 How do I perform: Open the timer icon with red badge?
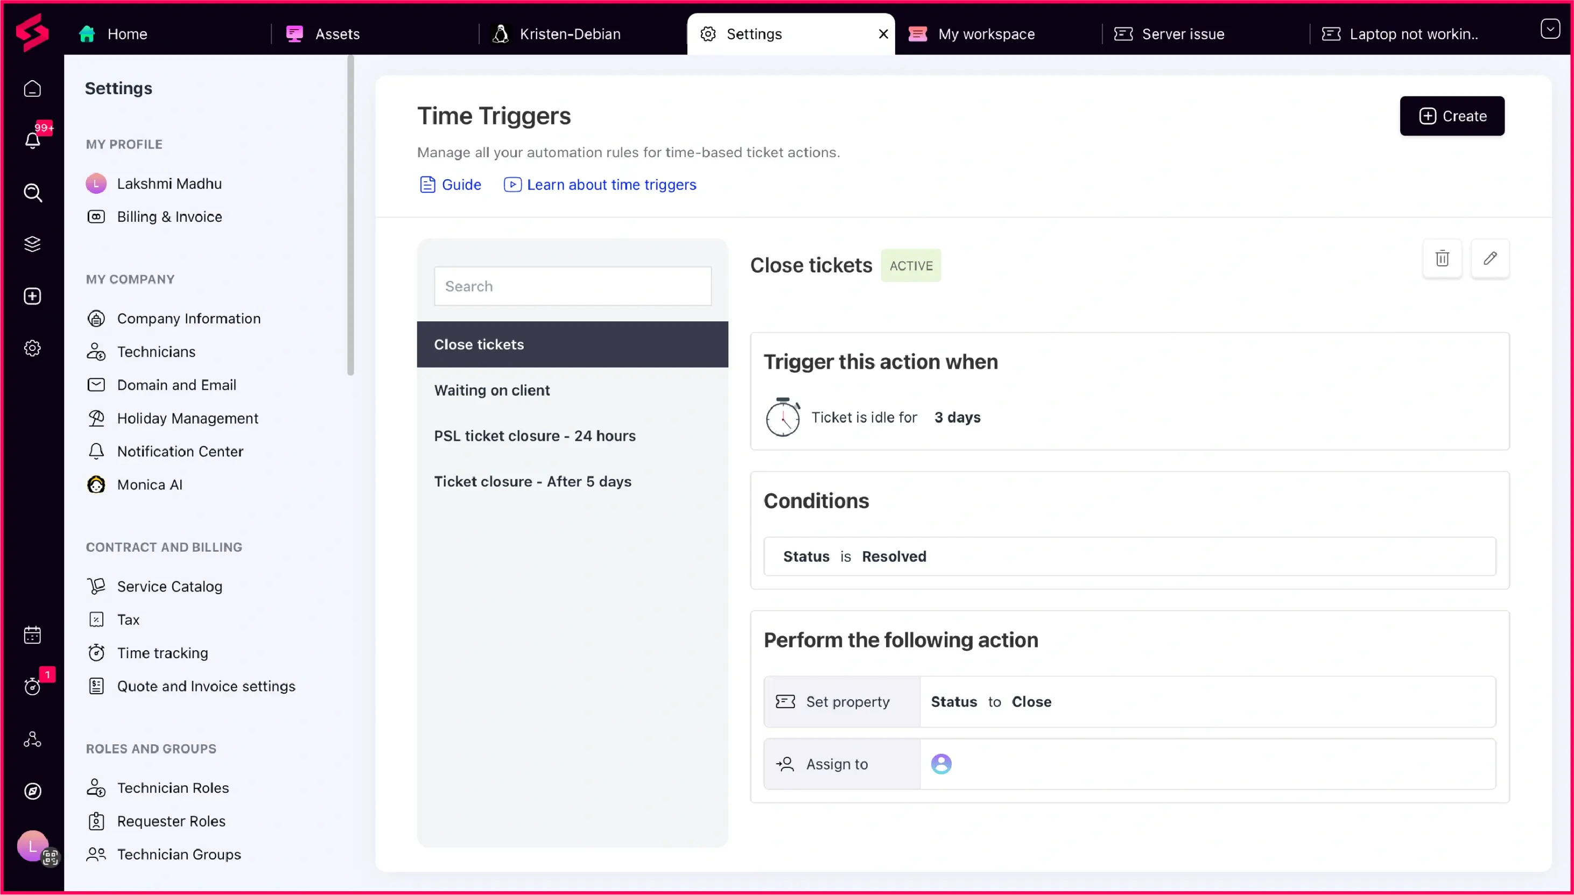tap(33, 686)
